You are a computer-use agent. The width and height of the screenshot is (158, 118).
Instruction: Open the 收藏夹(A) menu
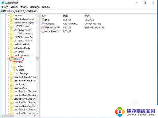click(35, 7)
